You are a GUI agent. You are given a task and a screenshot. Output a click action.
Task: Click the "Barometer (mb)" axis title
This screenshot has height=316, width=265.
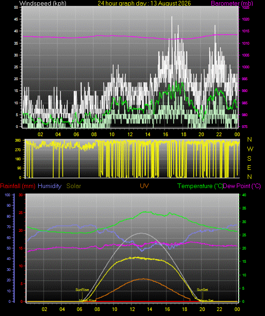coord(232,3)
